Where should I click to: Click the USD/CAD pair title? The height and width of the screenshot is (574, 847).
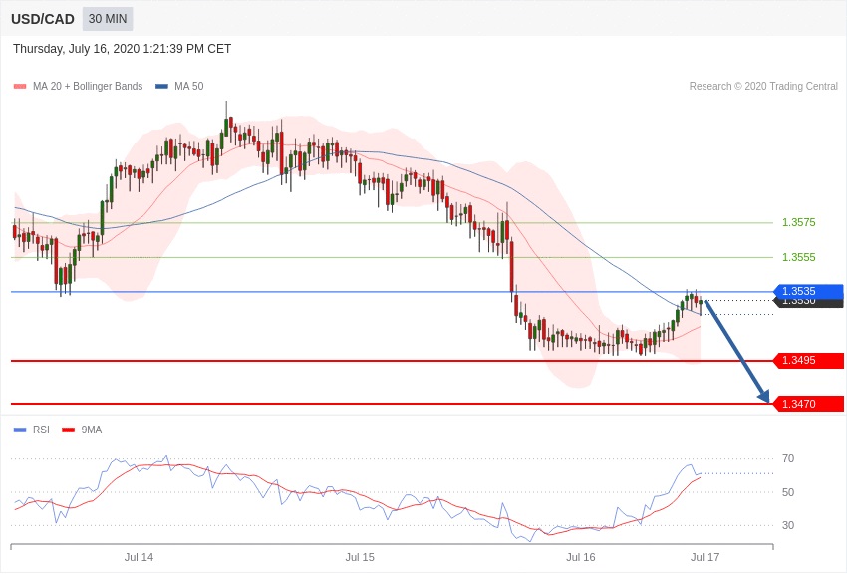tap(43, 19)
